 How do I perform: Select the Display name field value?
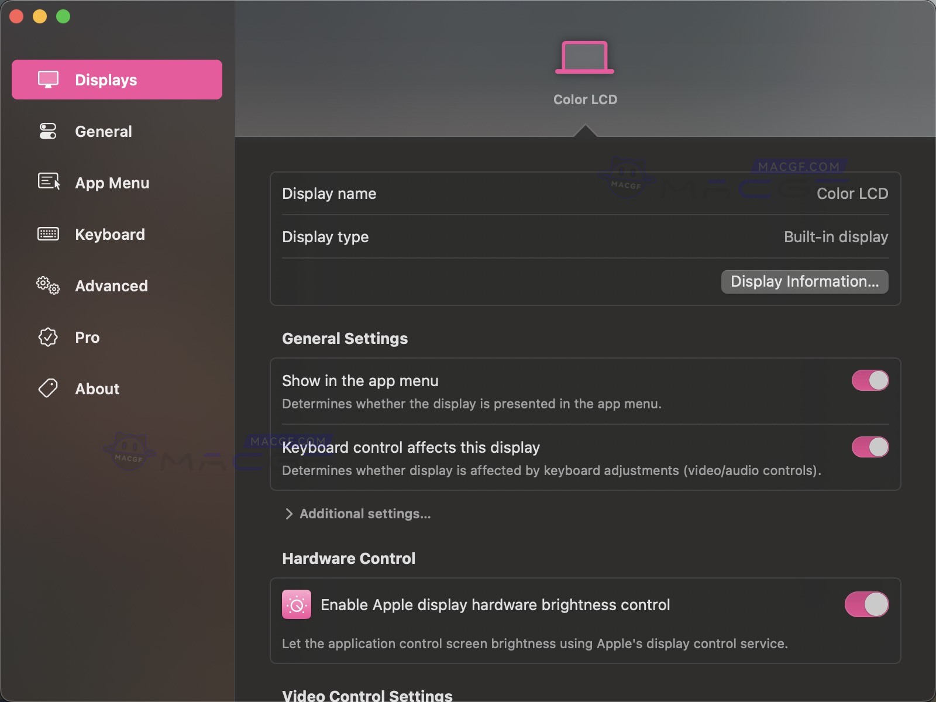852,193
